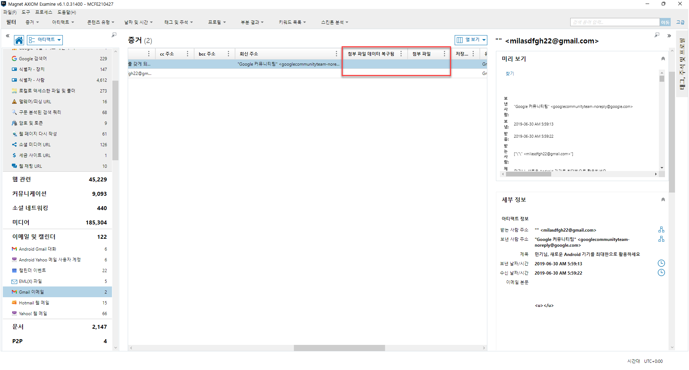The image size is (689, 370).
Task: Collapse the 세부 정보 section
Action: pyautogui.click(x=663, y=200)
